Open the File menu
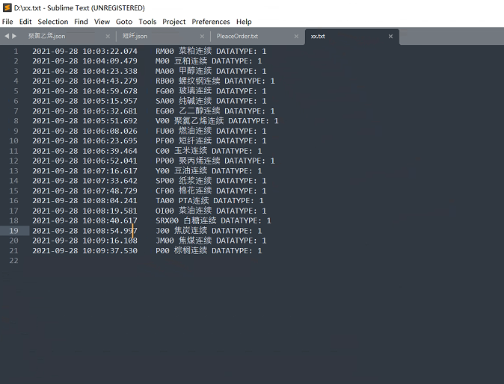The image size is (504, 384). [7, 22]
